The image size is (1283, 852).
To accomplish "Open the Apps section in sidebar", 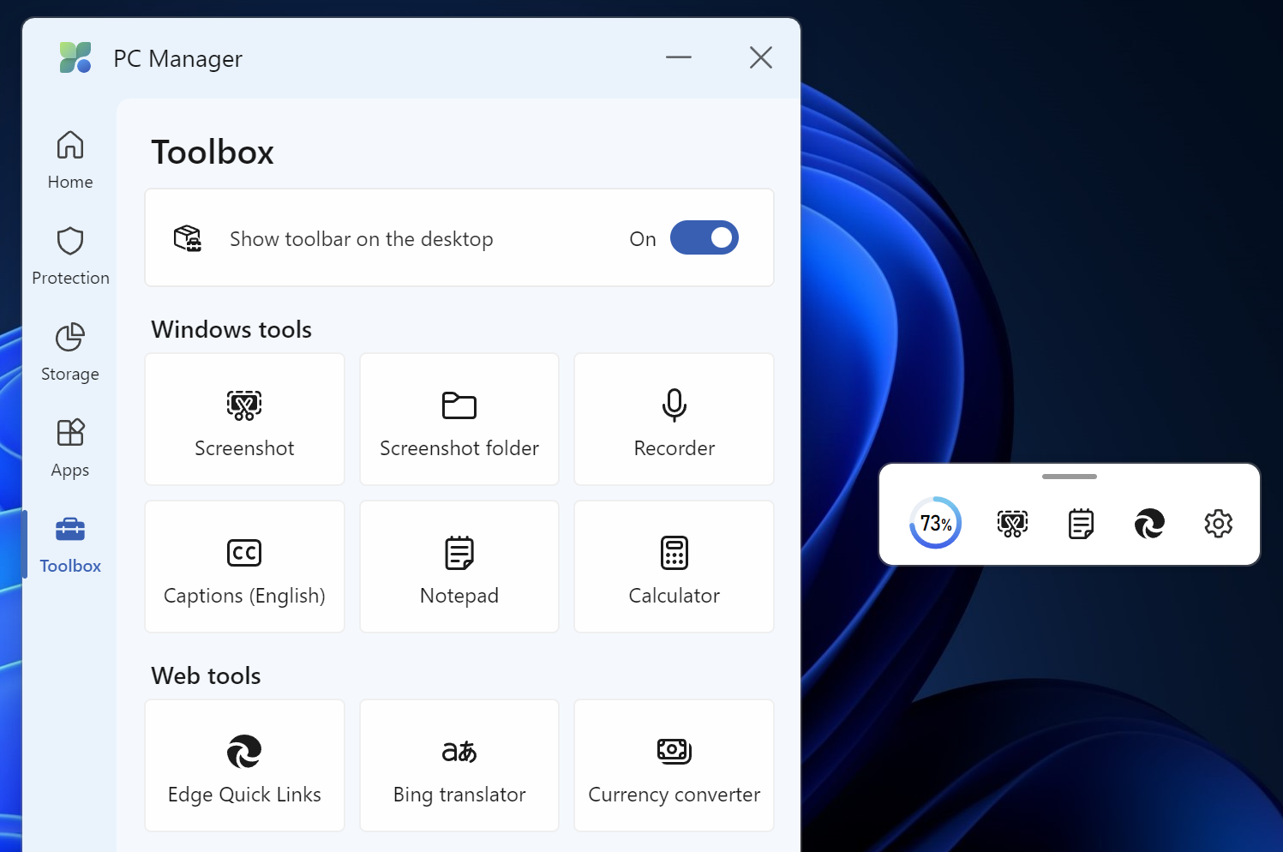I will [x=70, y=448].
